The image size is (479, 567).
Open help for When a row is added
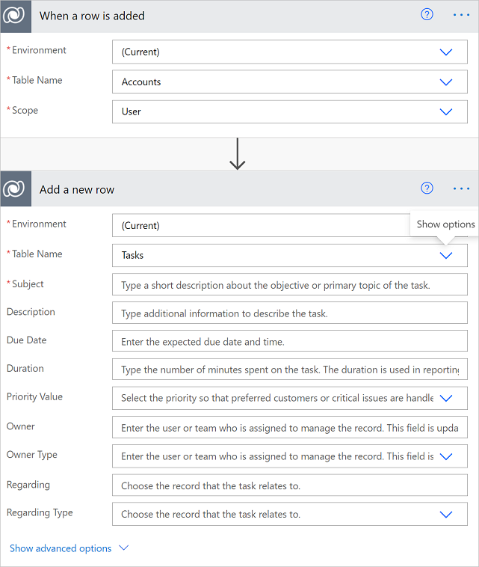[x=427, y=14]
